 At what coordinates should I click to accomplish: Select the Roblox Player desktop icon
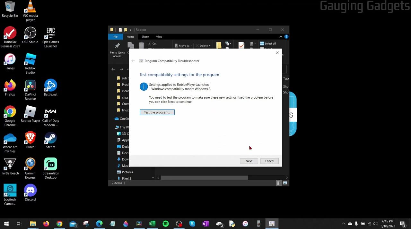[30, 114]
